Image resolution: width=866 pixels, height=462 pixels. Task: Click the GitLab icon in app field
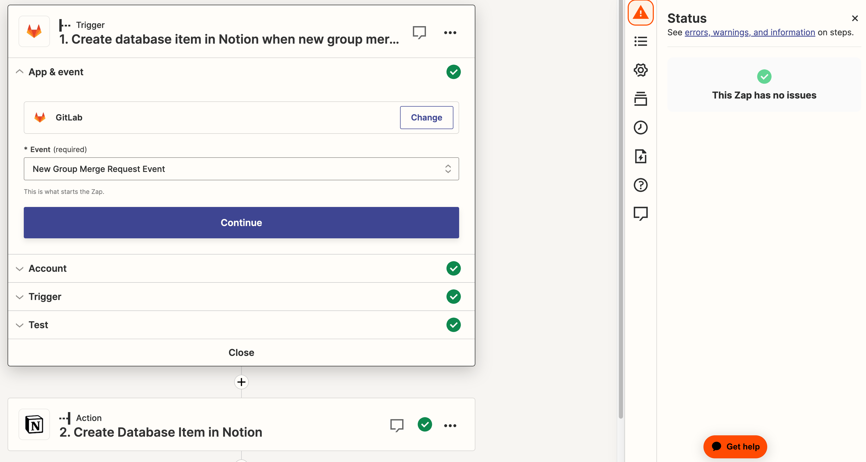coord(40,117)
